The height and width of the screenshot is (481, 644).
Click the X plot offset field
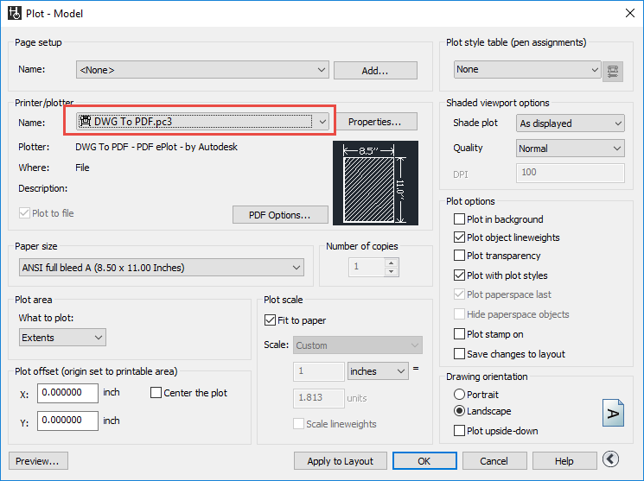point(67,393)
